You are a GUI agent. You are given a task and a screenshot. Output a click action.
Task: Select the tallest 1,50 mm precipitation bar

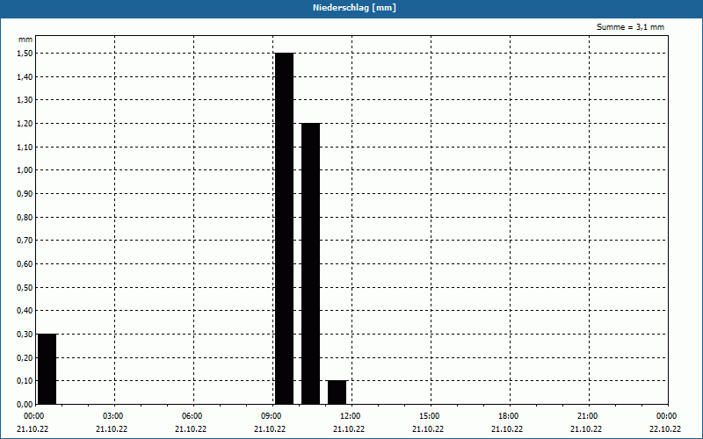pos(284,228)
